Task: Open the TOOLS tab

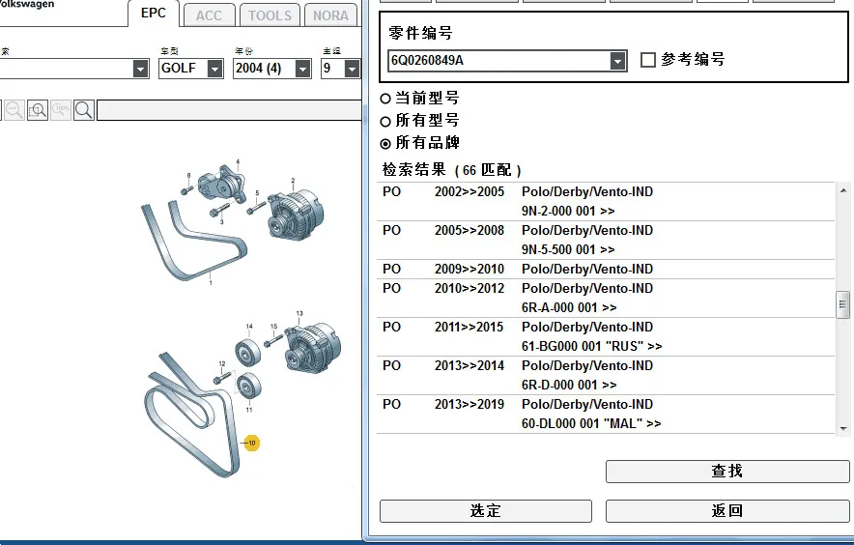Action: pyautogui.click(x=270, y=15)
